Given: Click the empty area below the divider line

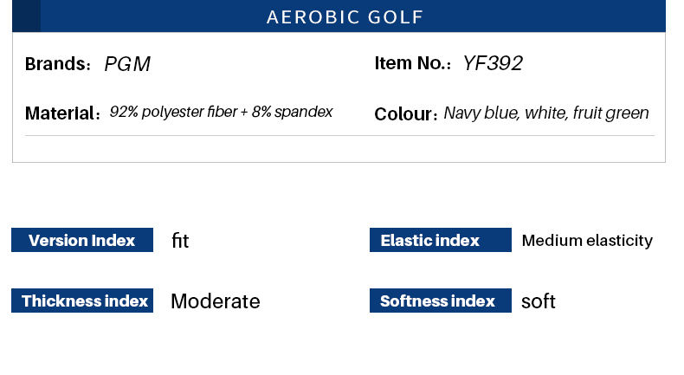Looking at the screenshot, I should [x=339, y=149].
